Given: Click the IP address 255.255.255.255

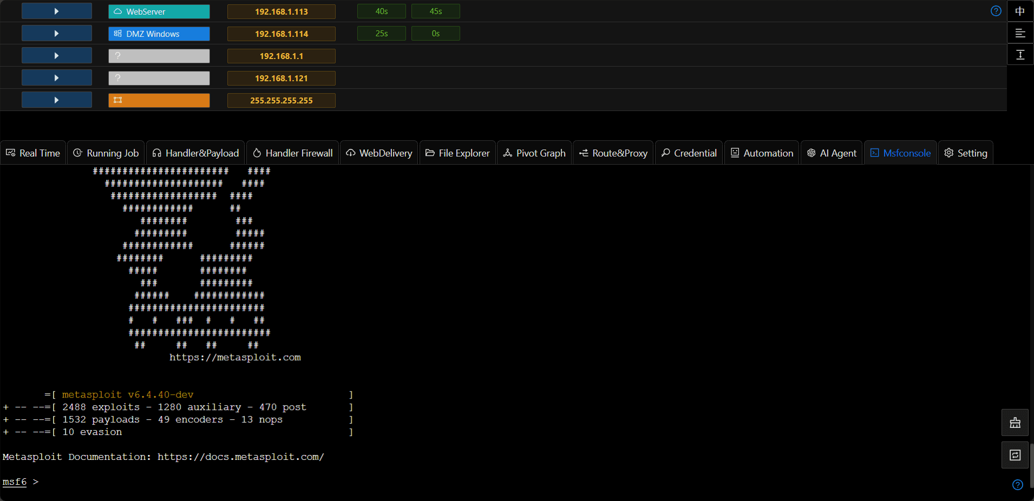Looking at the screenshot, I should point(282,100).
